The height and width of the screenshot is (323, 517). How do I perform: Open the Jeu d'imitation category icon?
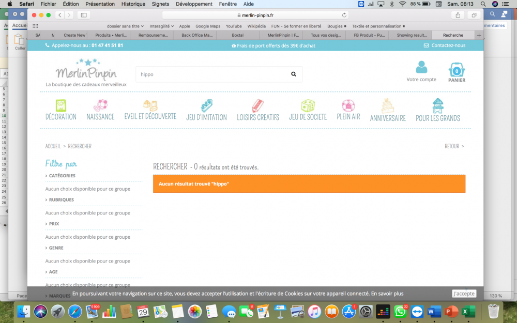coord(207,105)
